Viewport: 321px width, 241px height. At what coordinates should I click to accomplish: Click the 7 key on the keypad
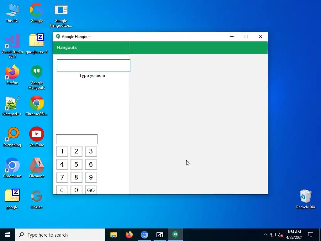(x=62, y=177)
